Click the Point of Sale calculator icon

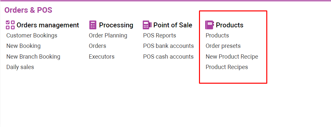[147, 25]
